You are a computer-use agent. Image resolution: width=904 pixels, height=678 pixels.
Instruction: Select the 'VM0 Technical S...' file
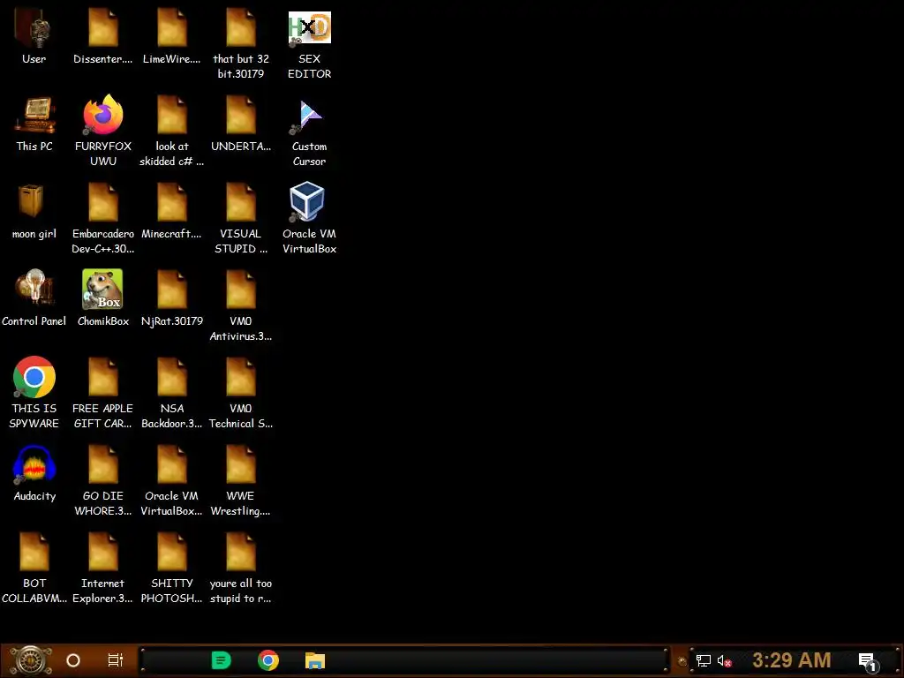click(x=240, y=393)
